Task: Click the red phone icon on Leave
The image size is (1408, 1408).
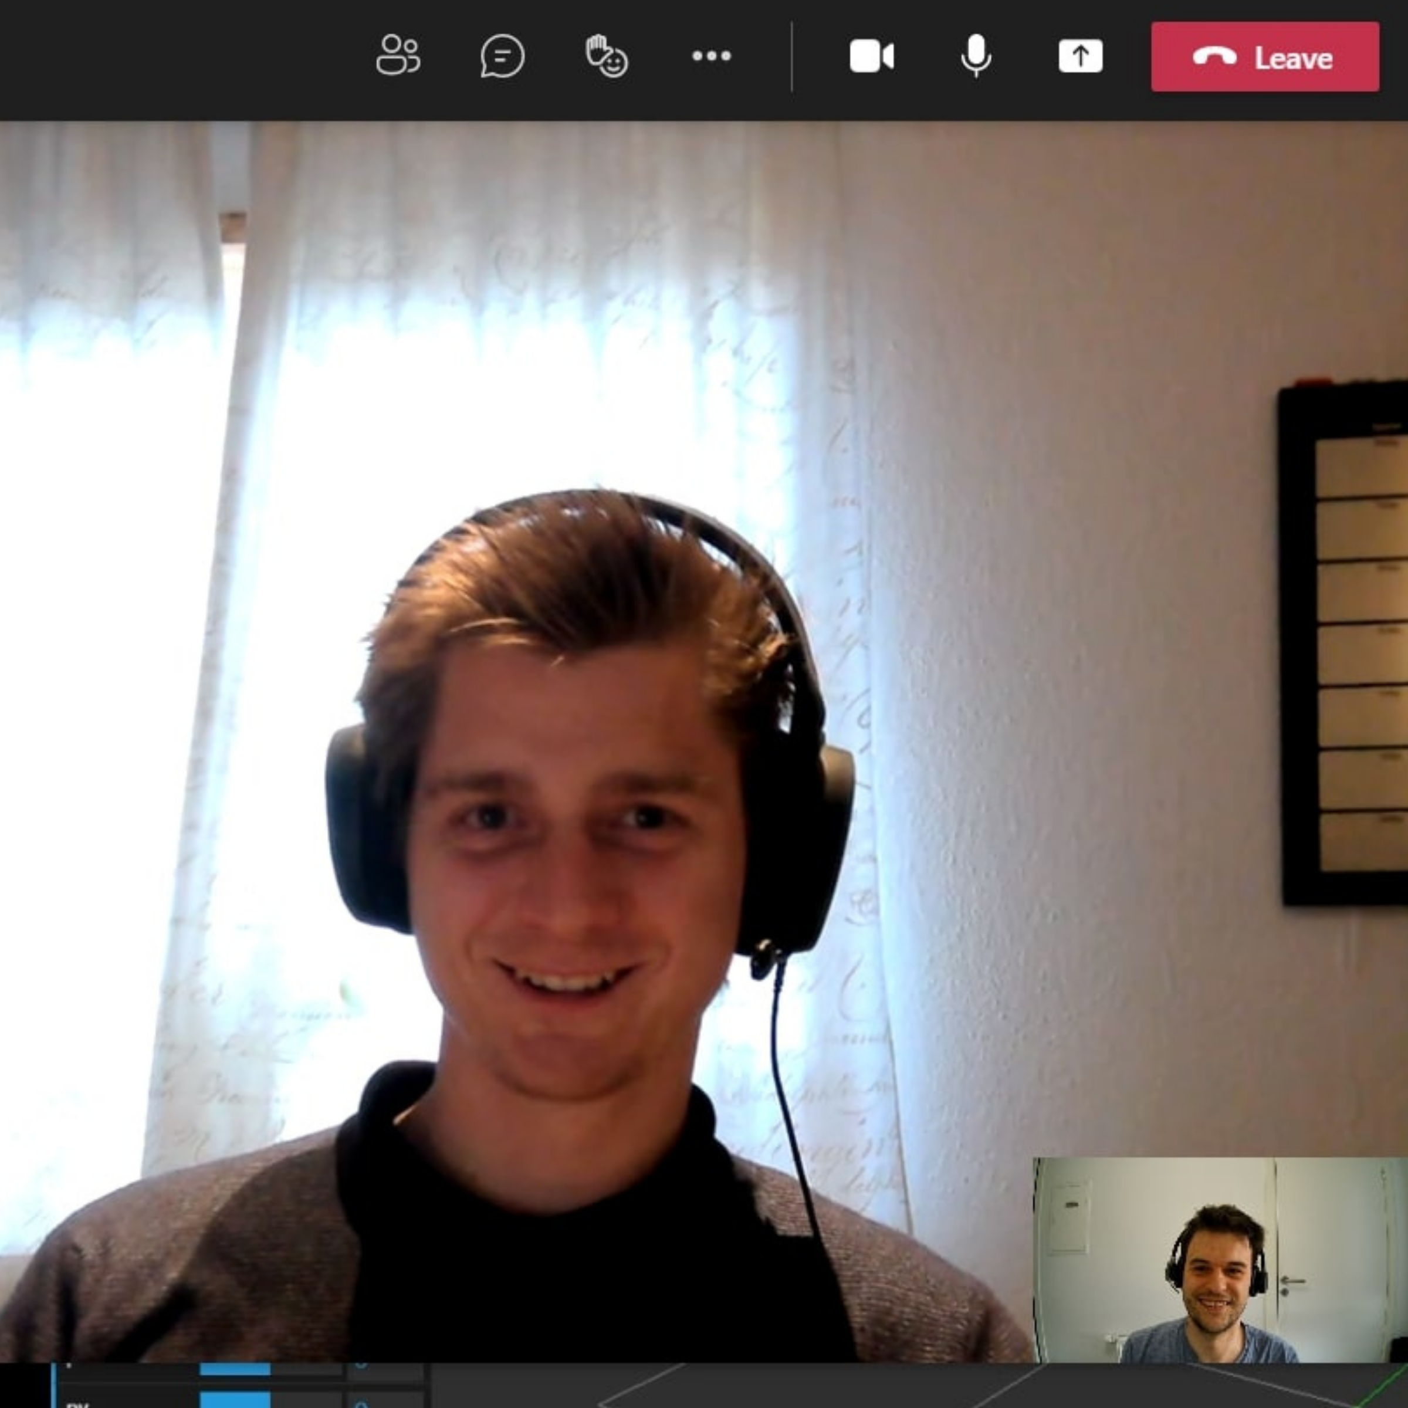Action: [x=1213, y=57]
